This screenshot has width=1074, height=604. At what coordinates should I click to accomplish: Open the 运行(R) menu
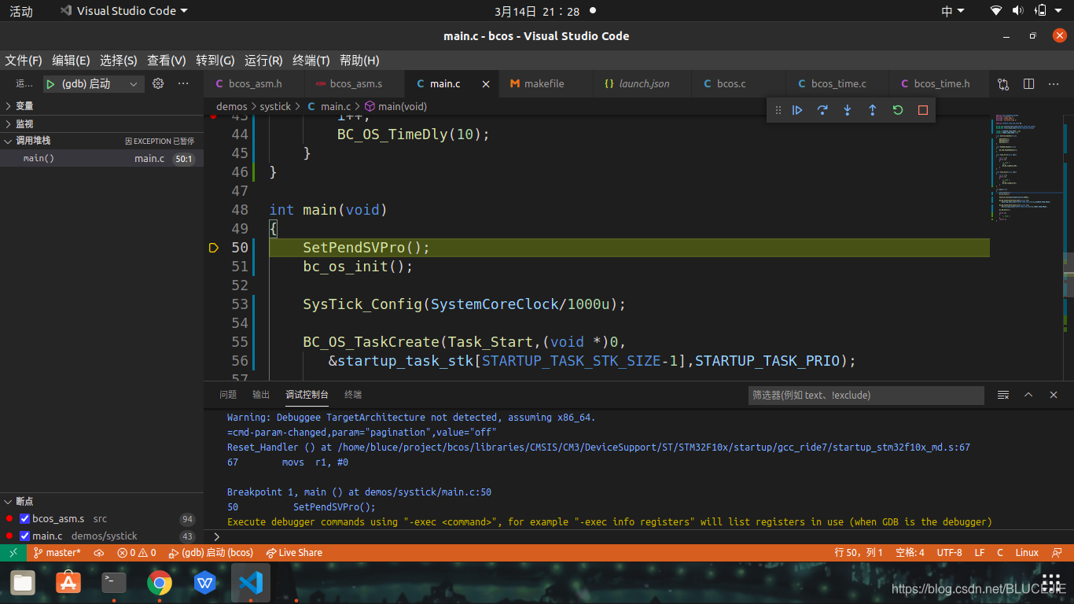[x=263, y=61]
